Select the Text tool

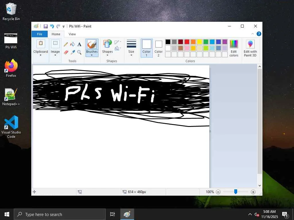[79, 44]
